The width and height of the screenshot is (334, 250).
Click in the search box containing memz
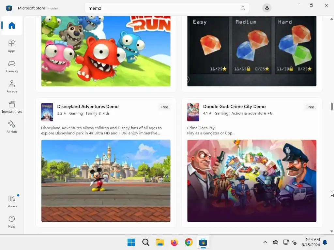(167, 8)
